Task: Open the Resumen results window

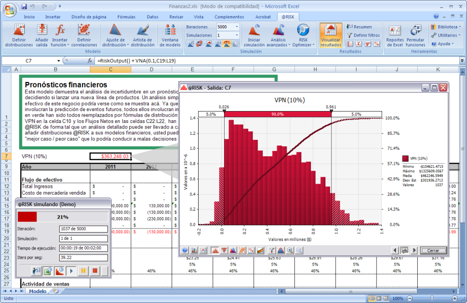Action: (359, 27)
